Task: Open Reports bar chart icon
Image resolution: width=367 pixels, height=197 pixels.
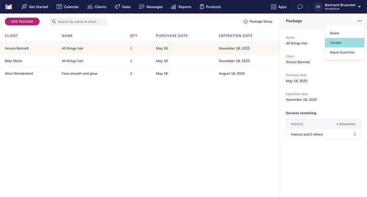Action: coord(174,7)
